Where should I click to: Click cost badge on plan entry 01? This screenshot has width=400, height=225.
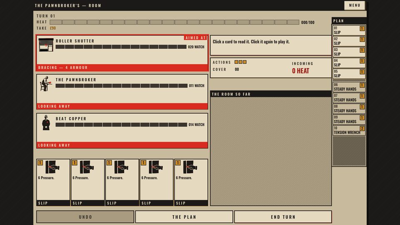click(x=362, y=29)
